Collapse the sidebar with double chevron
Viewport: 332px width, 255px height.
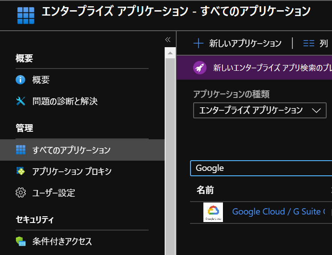point(168,40)
